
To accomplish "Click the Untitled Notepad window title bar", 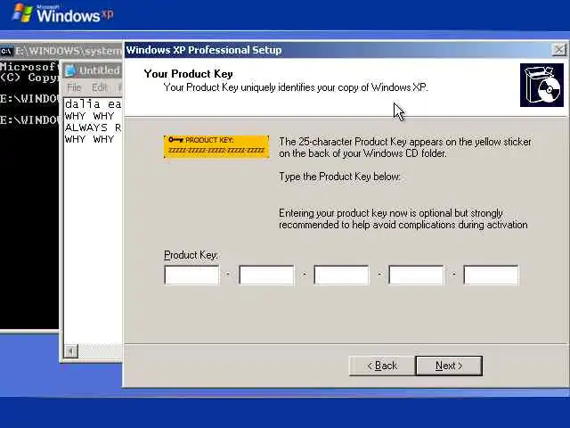I will (93, 70).
